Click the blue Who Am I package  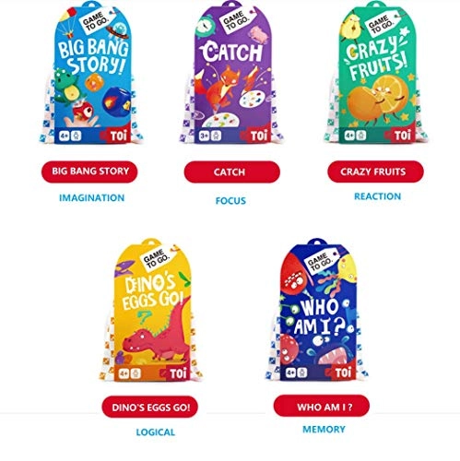(x=318, y=310)
